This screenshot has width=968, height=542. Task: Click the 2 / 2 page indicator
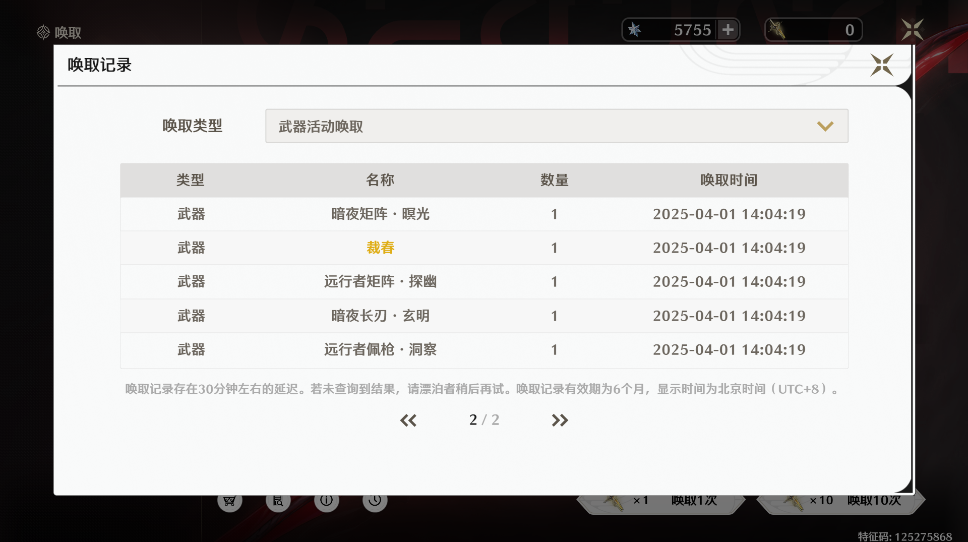(484, 420)
